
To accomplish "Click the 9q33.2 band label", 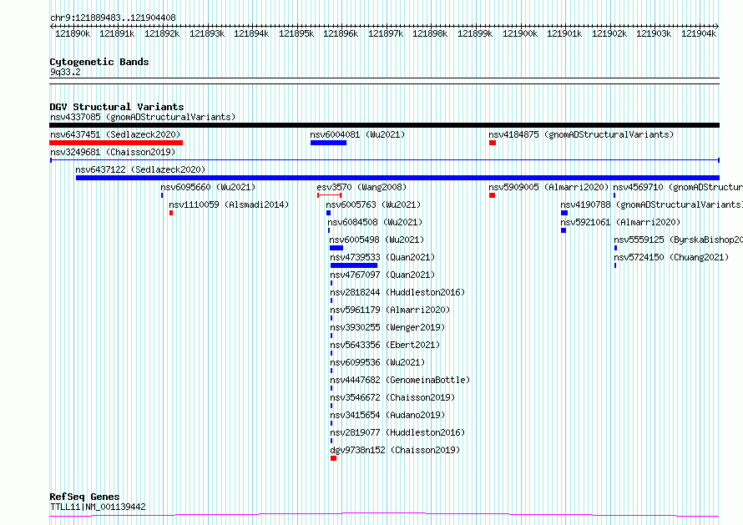I will click(65, 72).
